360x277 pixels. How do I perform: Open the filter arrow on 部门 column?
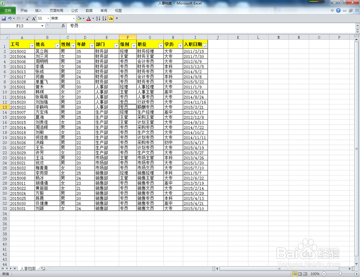116,45
